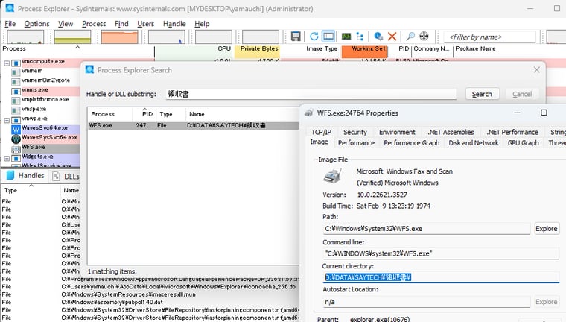
Task: Click the Path field with WFS.exe
Action: [427, 229]
